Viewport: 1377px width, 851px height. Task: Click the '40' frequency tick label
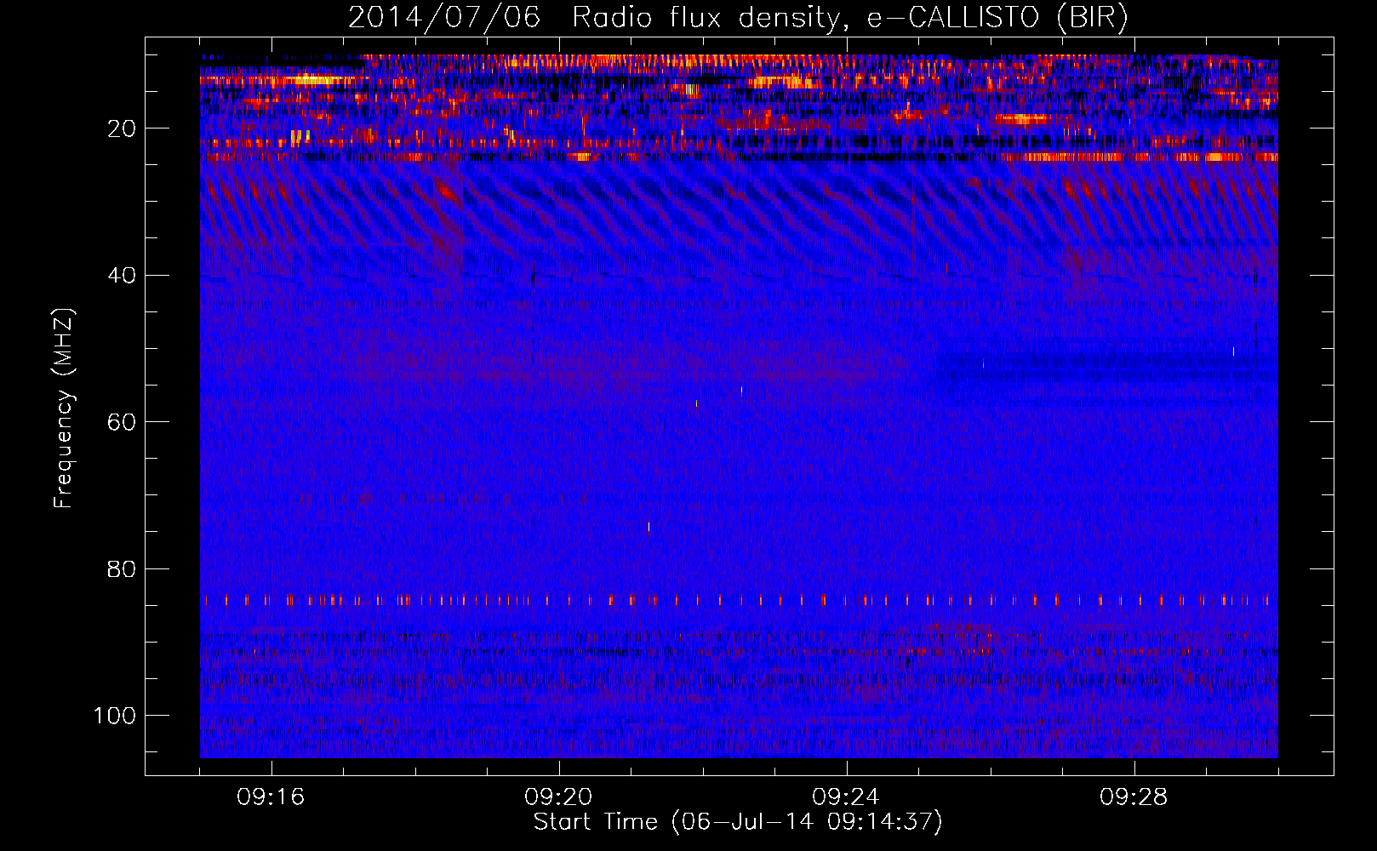pyautogui.click(x=122, y=276)
